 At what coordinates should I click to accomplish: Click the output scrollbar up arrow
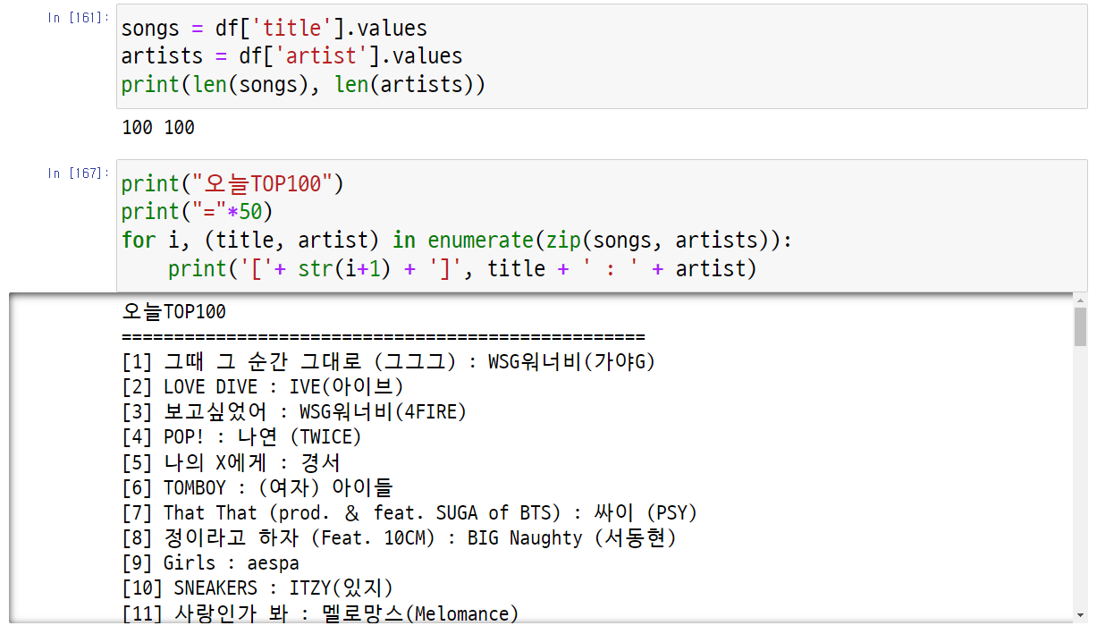(x=1080, y=300)
